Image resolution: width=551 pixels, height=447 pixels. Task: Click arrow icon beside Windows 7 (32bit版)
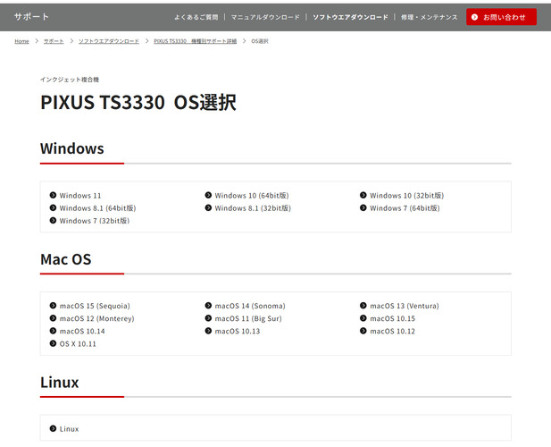click(x=53, y=221)
